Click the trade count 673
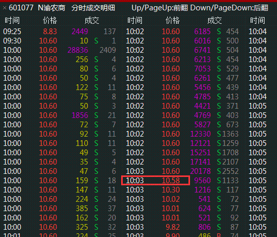The height and width of the screenshot is (237, 277). [x=232, y=125]
